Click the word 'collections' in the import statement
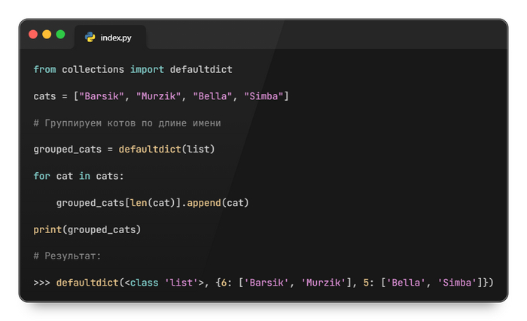The height and width of the screenshot is (321, 527). pos(93,69)
